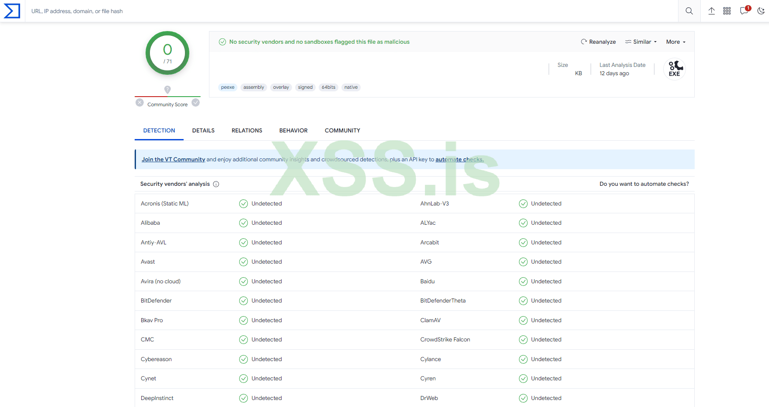Click the assembly tag

click(254, 87)
